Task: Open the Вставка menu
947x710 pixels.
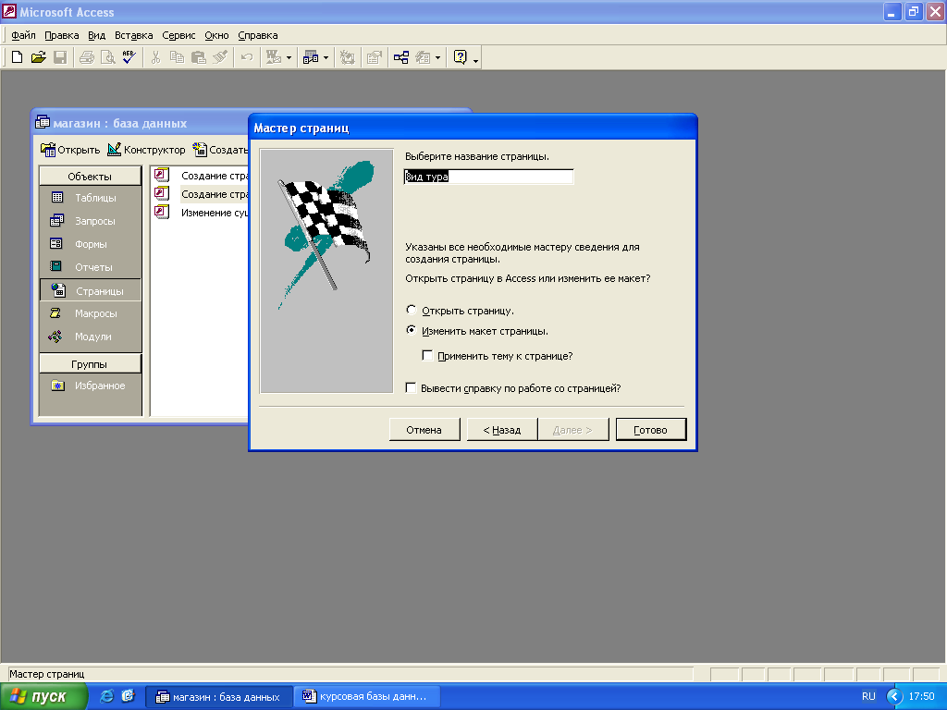Action: coord(133,35)
